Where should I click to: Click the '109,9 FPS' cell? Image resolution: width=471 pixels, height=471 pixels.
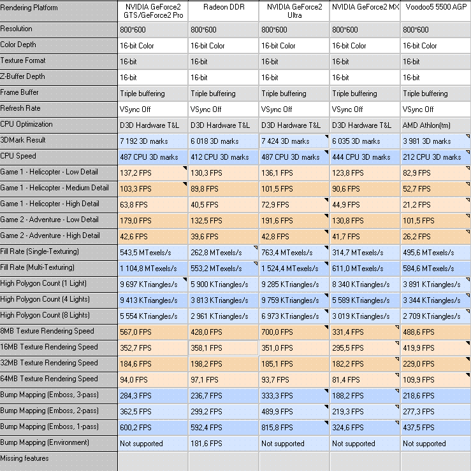436,380
